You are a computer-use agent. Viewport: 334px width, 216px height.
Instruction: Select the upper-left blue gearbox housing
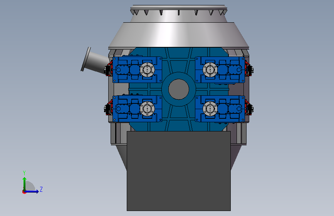(137, 70)
